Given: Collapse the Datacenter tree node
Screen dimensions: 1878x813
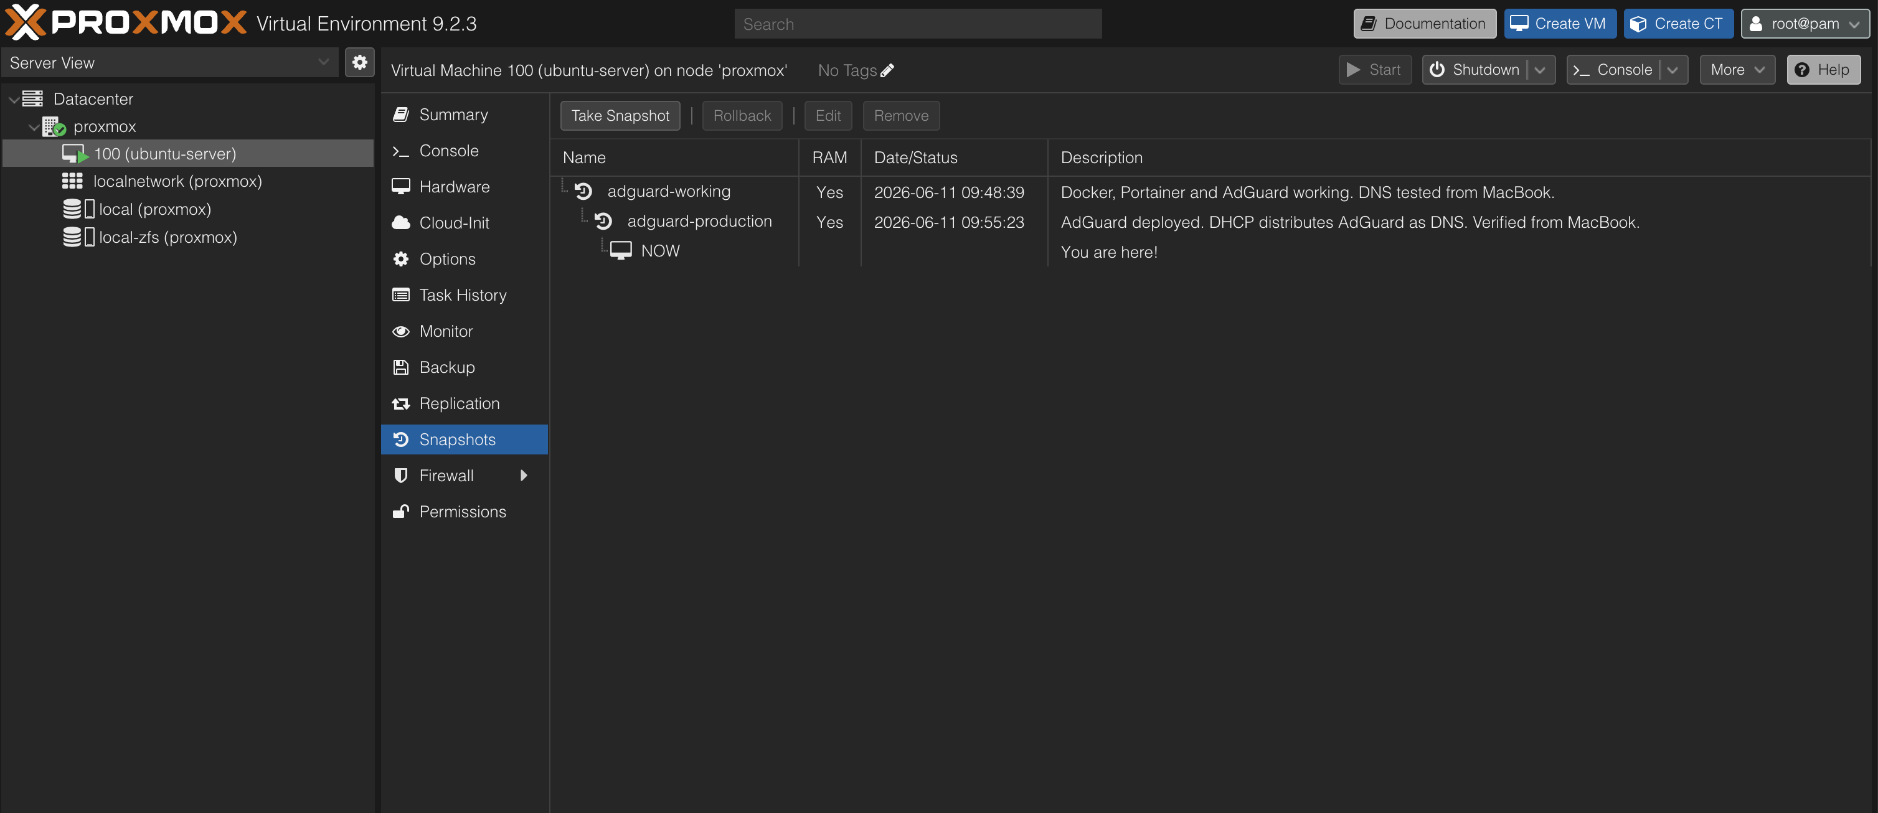Looking at the screenshot, I should (14, 99).
